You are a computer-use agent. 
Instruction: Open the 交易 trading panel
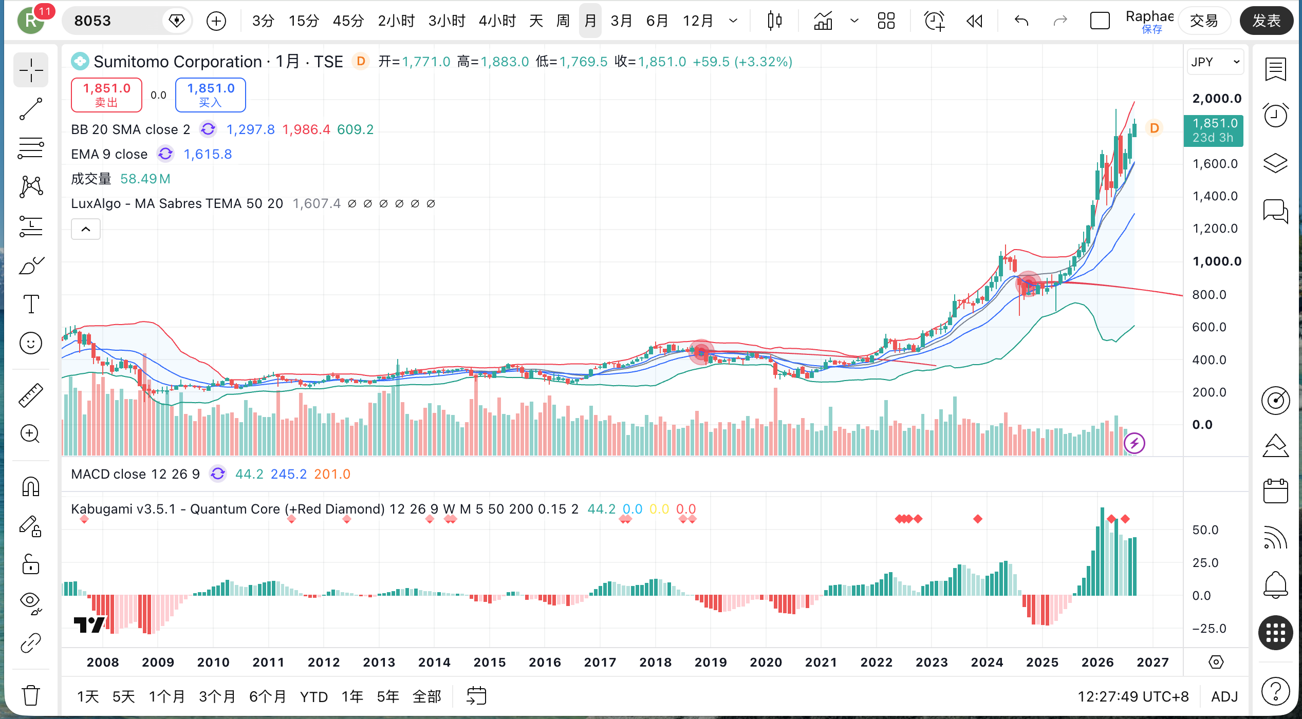click(1204, 21)
